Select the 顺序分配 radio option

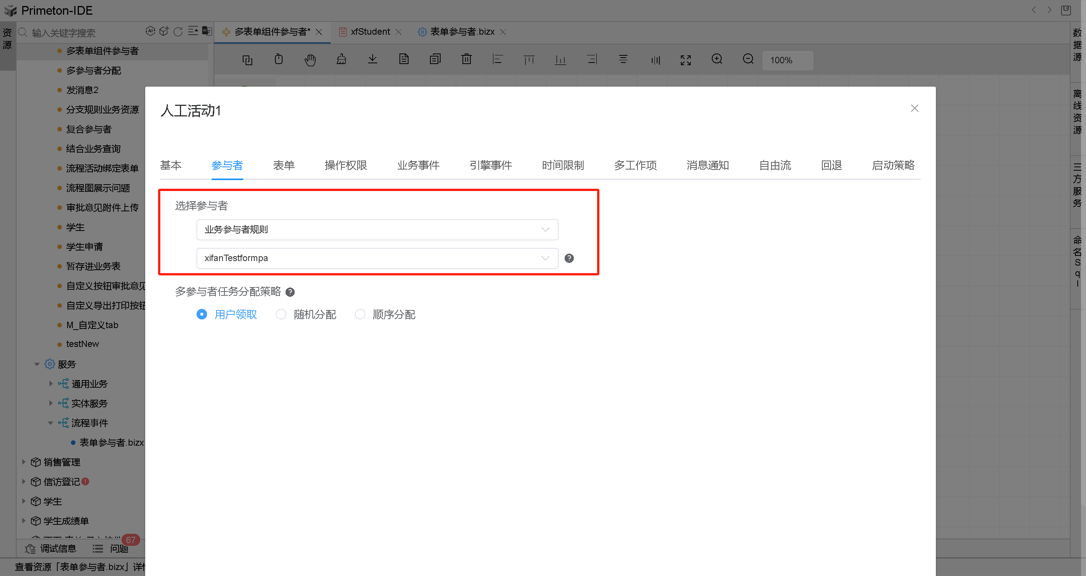pos(360,314)
